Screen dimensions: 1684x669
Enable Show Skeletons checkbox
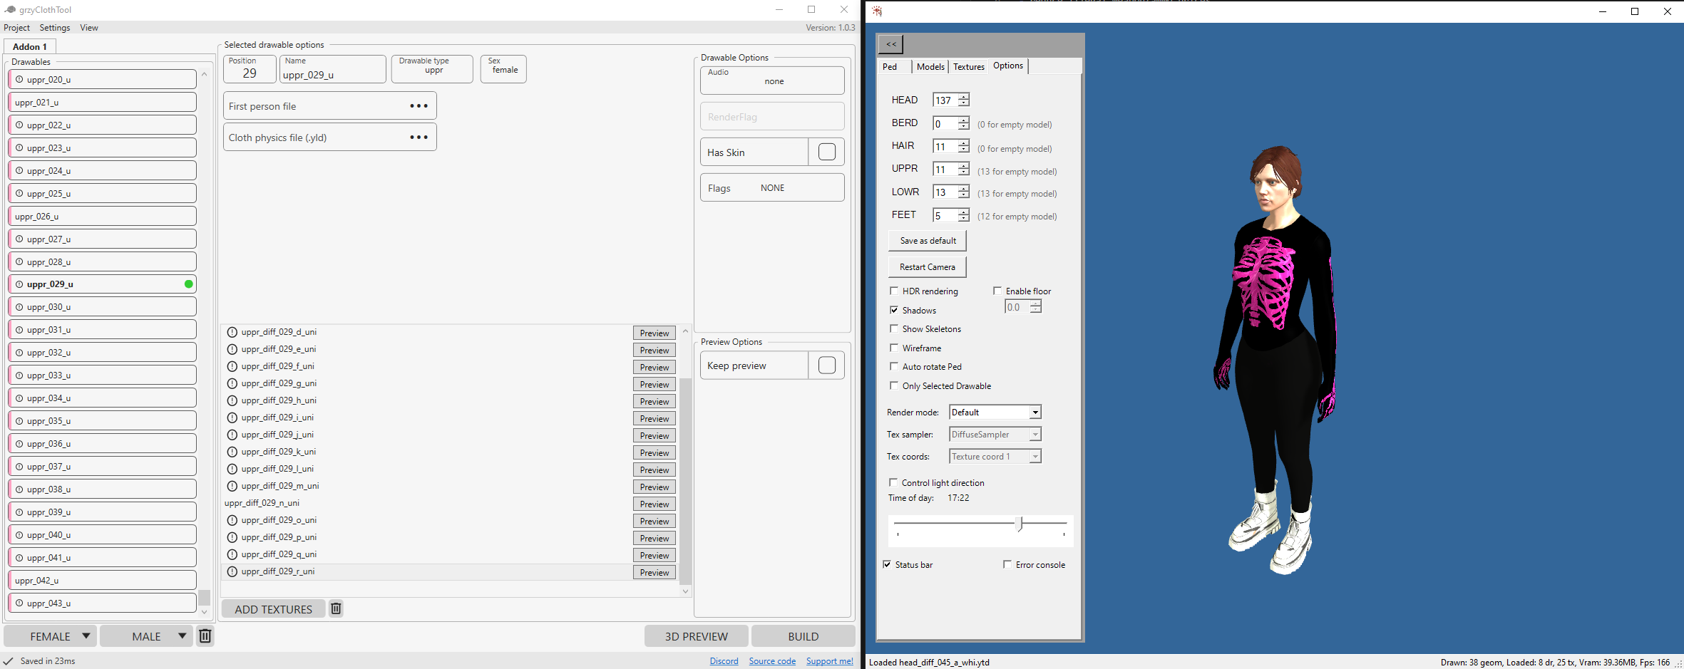894,328
